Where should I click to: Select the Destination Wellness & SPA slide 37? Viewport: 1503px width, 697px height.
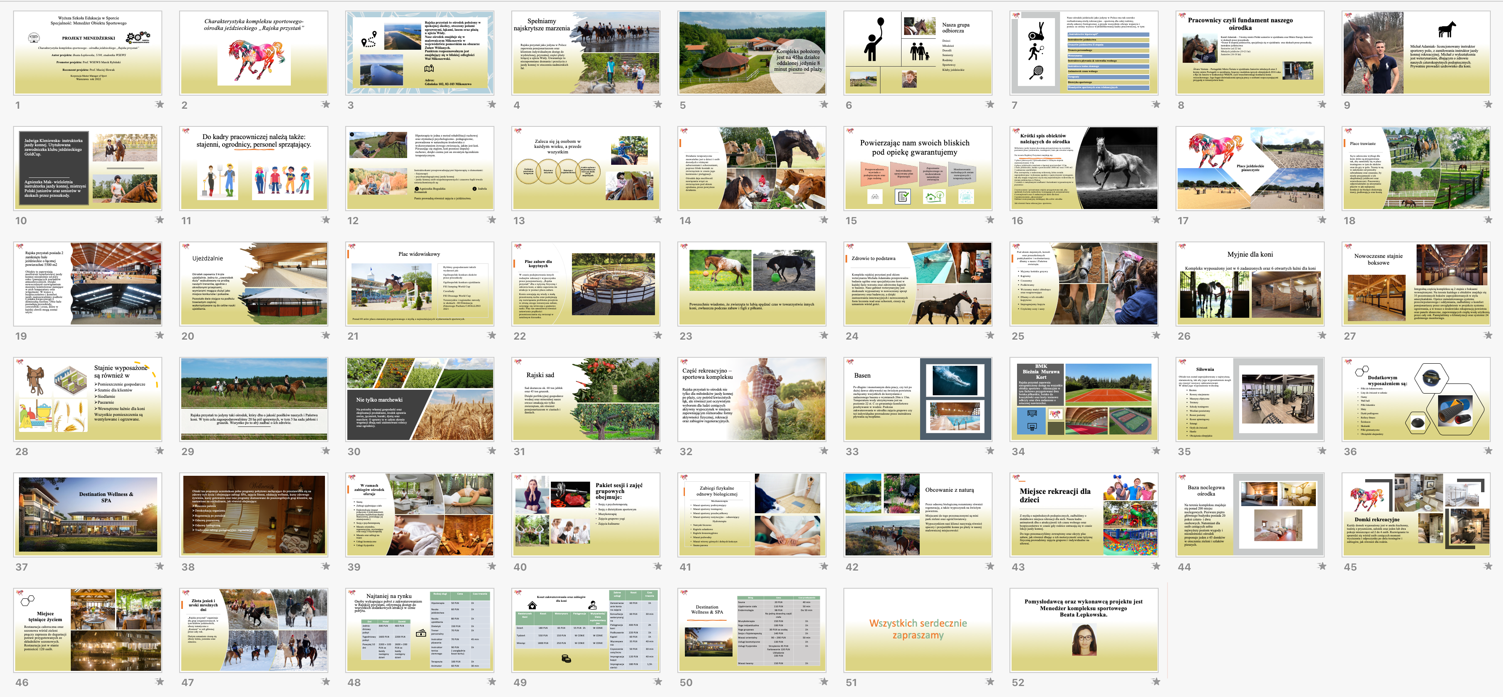(x=88, y=515)
